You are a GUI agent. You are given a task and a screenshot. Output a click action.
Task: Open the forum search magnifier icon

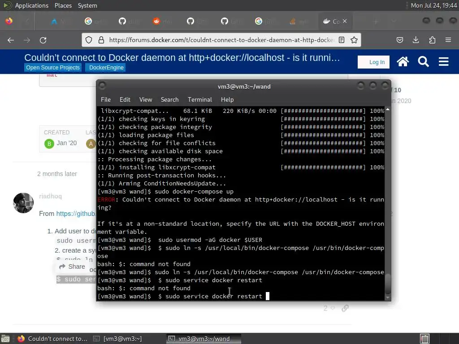423,62
